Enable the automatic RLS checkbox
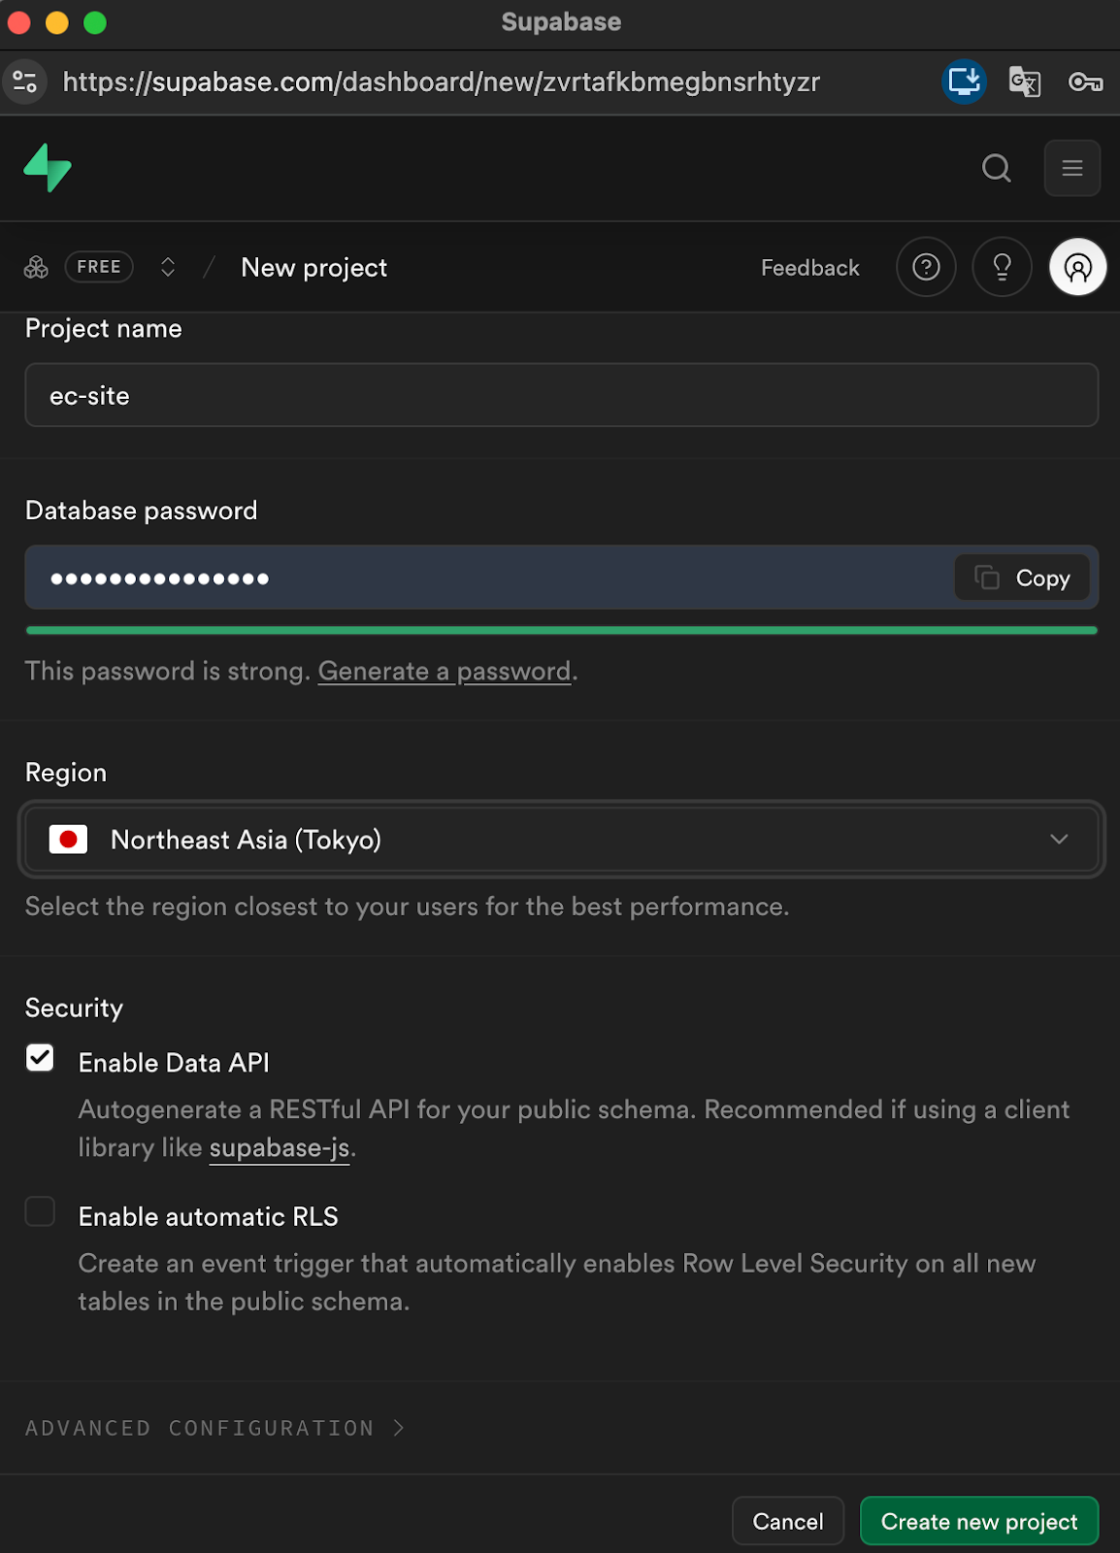The width and height of the screenshot is (1120, 1553). click(x=40, y=1211)
